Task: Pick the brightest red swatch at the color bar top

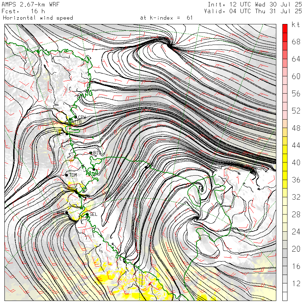Action: pyautogui.click(x=285, y=28)
